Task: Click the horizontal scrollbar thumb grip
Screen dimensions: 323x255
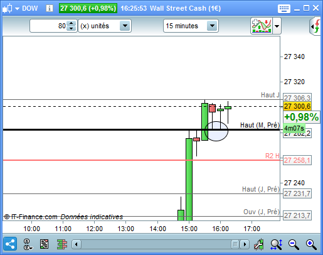Action: [x=235, y=244]
